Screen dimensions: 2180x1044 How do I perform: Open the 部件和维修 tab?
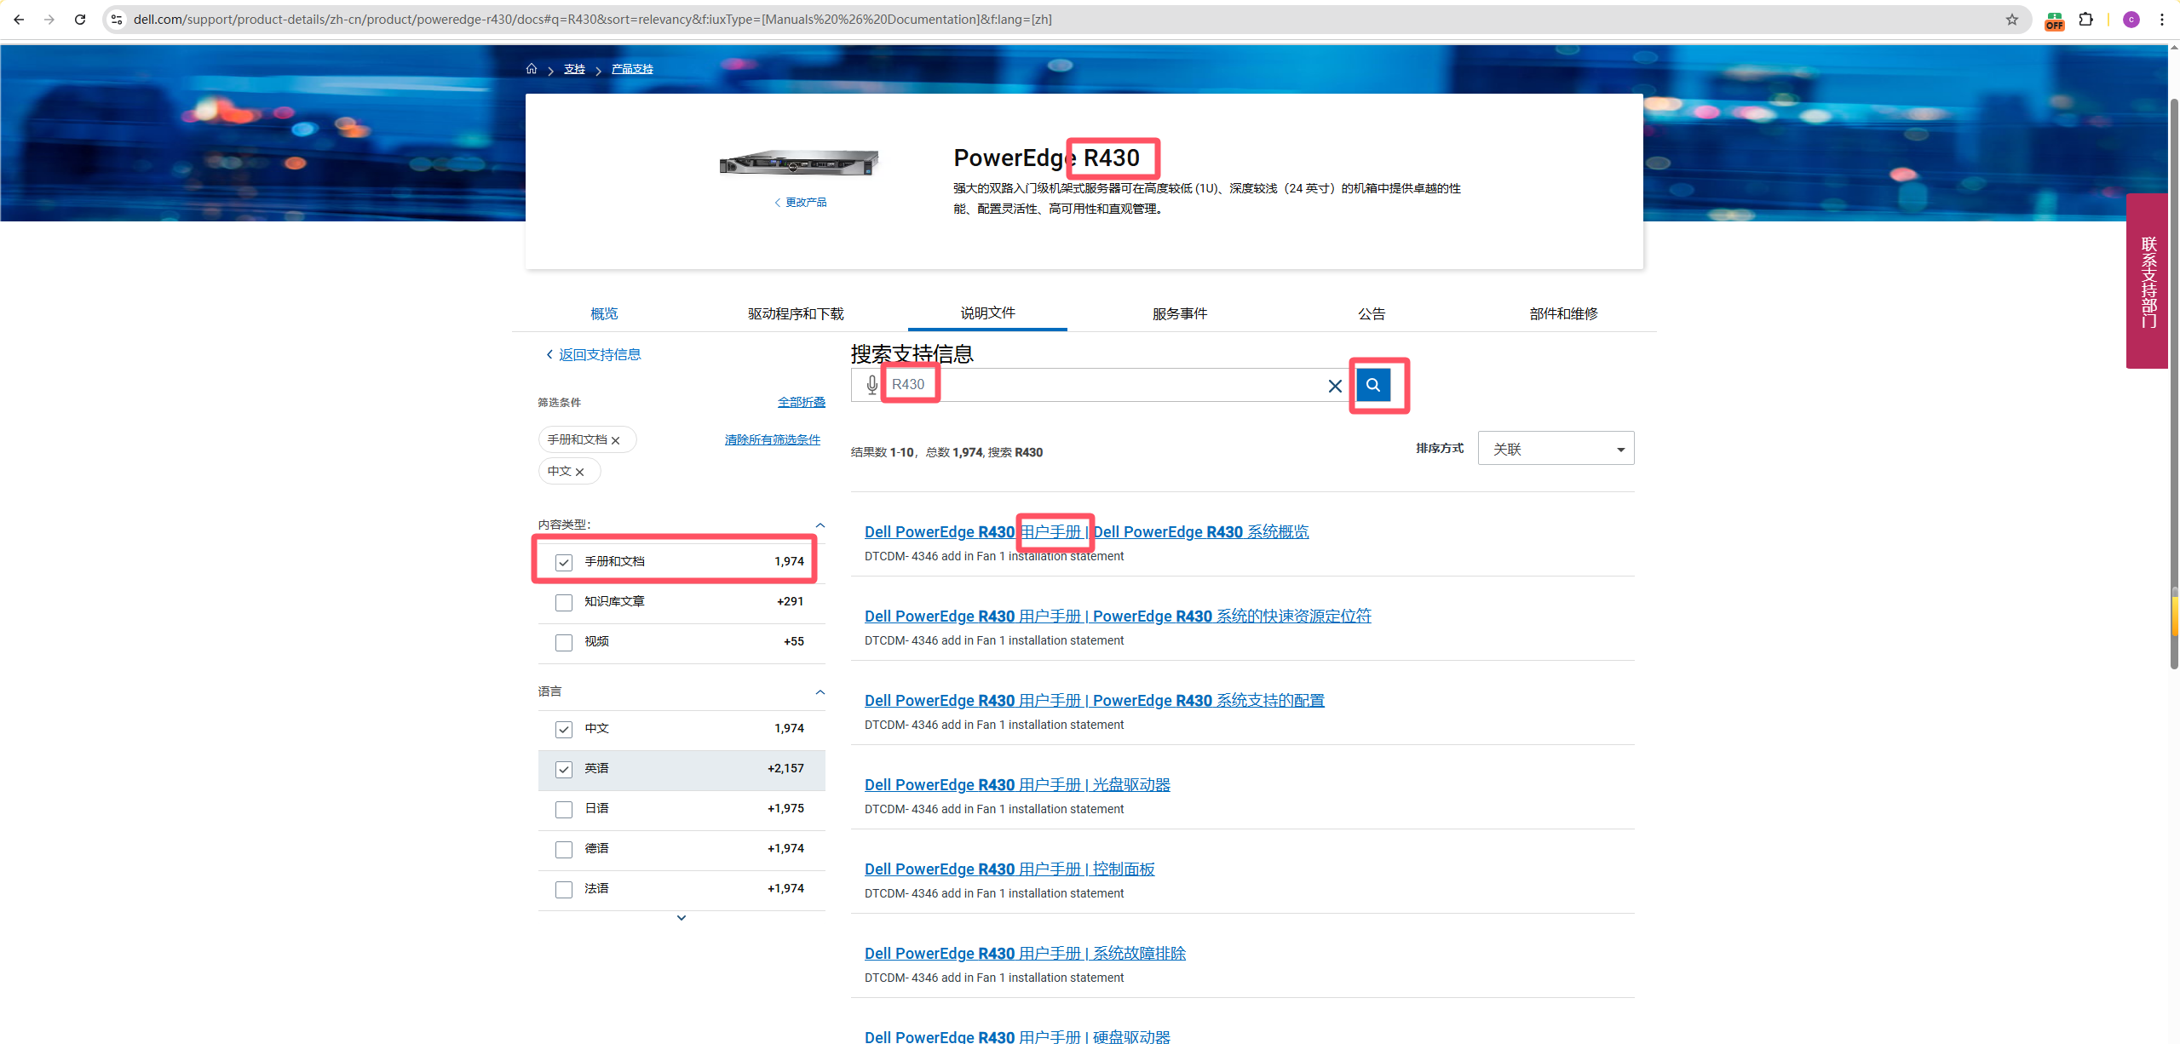1562,313
